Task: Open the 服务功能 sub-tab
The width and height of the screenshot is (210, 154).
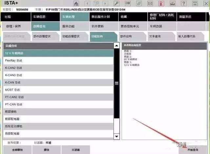Action: 74,26
